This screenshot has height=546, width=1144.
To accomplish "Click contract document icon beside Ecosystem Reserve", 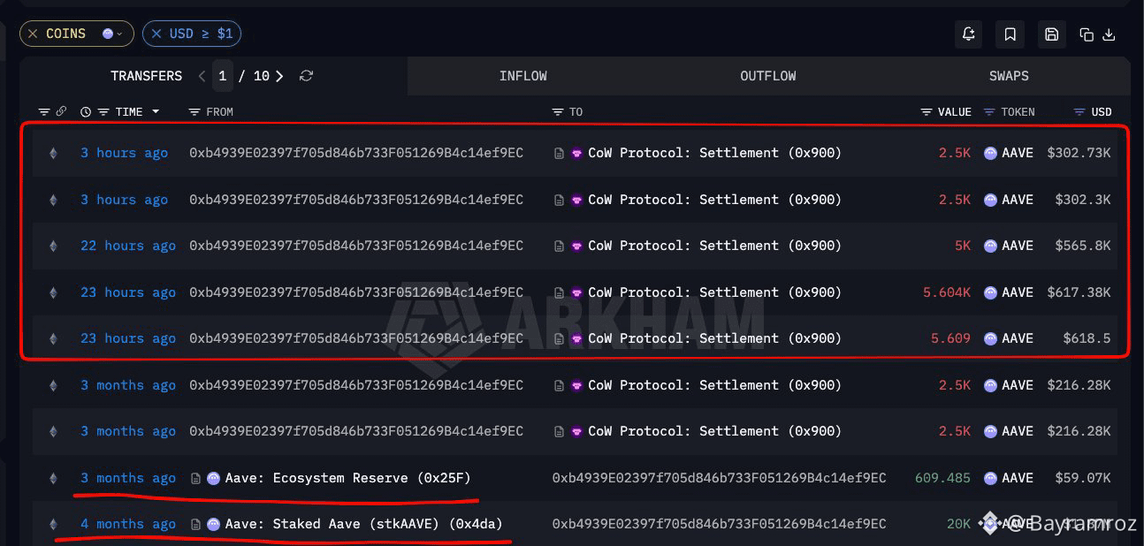I will pyautogui.click(x=195, y=478).
